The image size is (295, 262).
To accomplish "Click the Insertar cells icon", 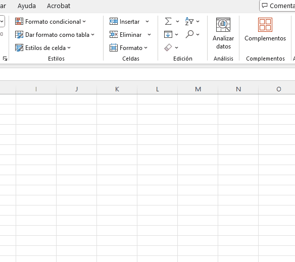I will point(114,21).
